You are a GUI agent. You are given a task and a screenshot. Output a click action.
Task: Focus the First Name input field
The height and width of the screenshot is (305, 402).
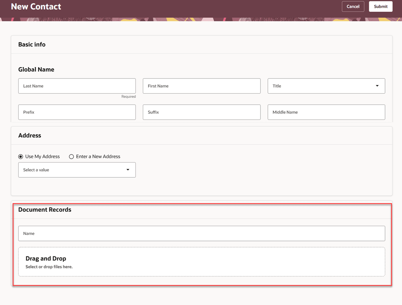point(201,86)
